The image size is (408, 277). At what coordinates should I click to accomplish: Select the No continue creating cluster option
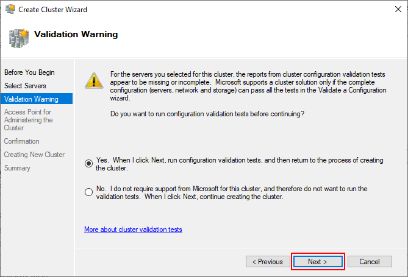tap(88, 192)
